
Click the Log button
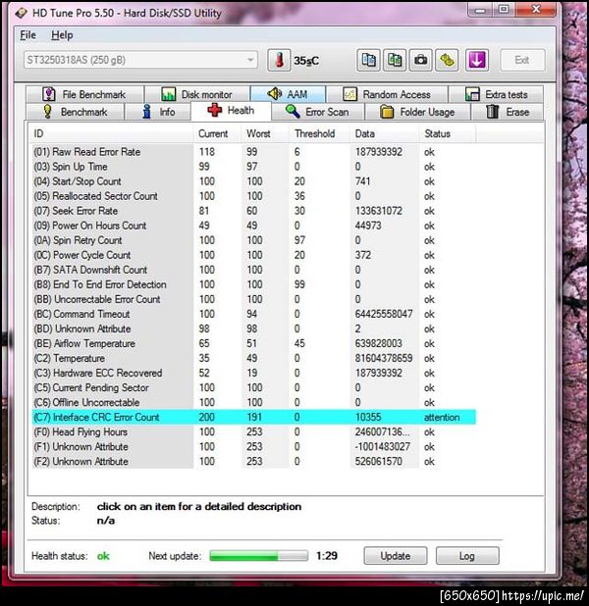(x=467, y=556)
